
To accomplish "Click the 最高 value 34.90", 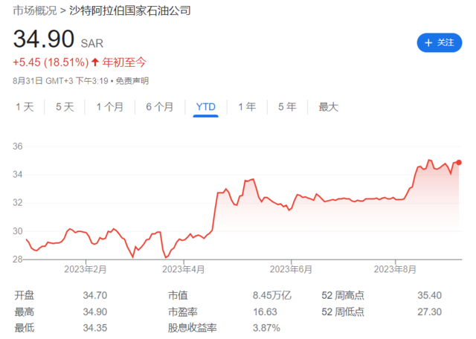I will 95,311.
